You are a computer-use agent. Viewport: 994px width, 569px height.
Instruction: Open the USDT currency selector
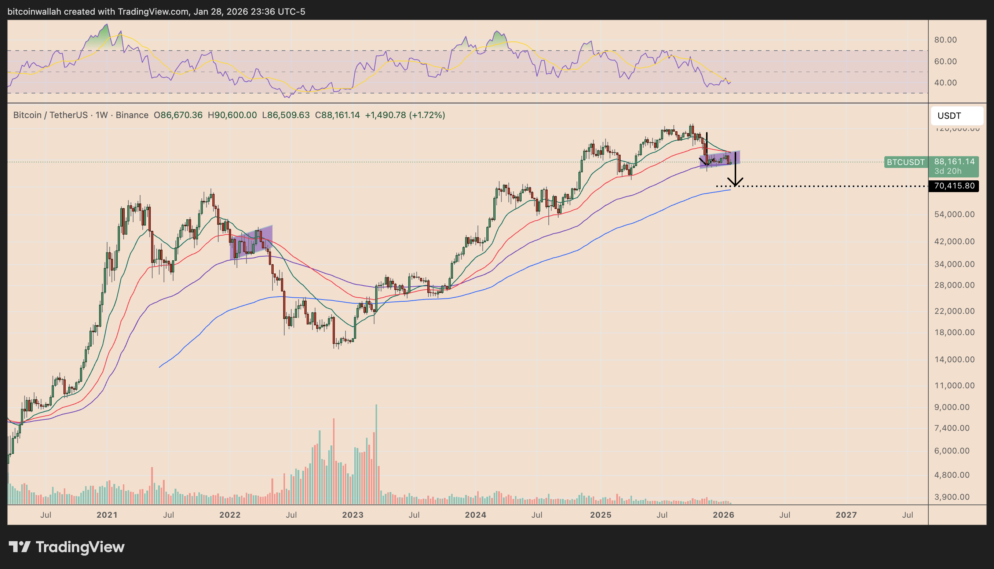957,116
